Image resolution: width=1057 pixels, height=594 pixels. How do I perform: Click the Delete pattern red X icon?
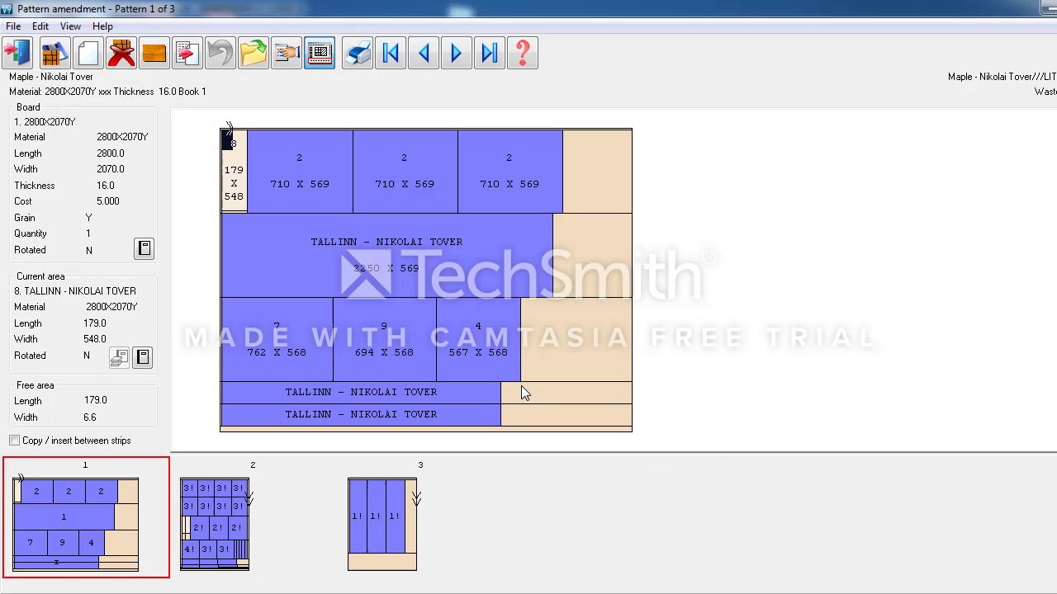[121, 54]
